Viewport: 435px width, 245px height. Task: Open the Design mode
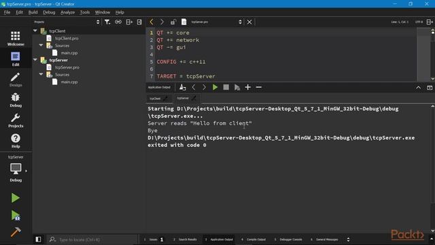click(16, 80)
